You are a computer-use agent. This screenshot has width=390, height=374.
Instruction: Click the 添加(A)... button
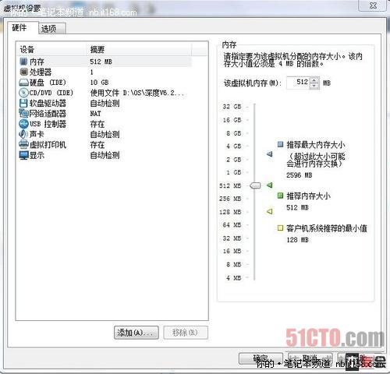[136, 333]
